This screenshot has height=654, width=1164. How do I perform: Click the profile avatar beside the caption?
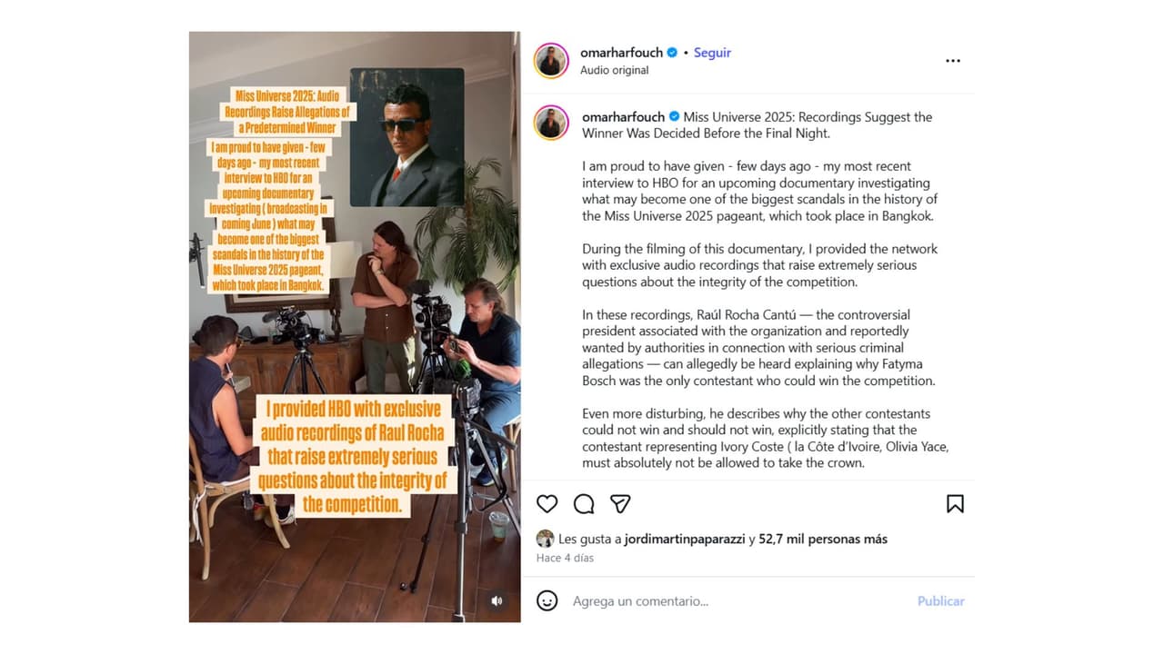[x=551, y=123]
